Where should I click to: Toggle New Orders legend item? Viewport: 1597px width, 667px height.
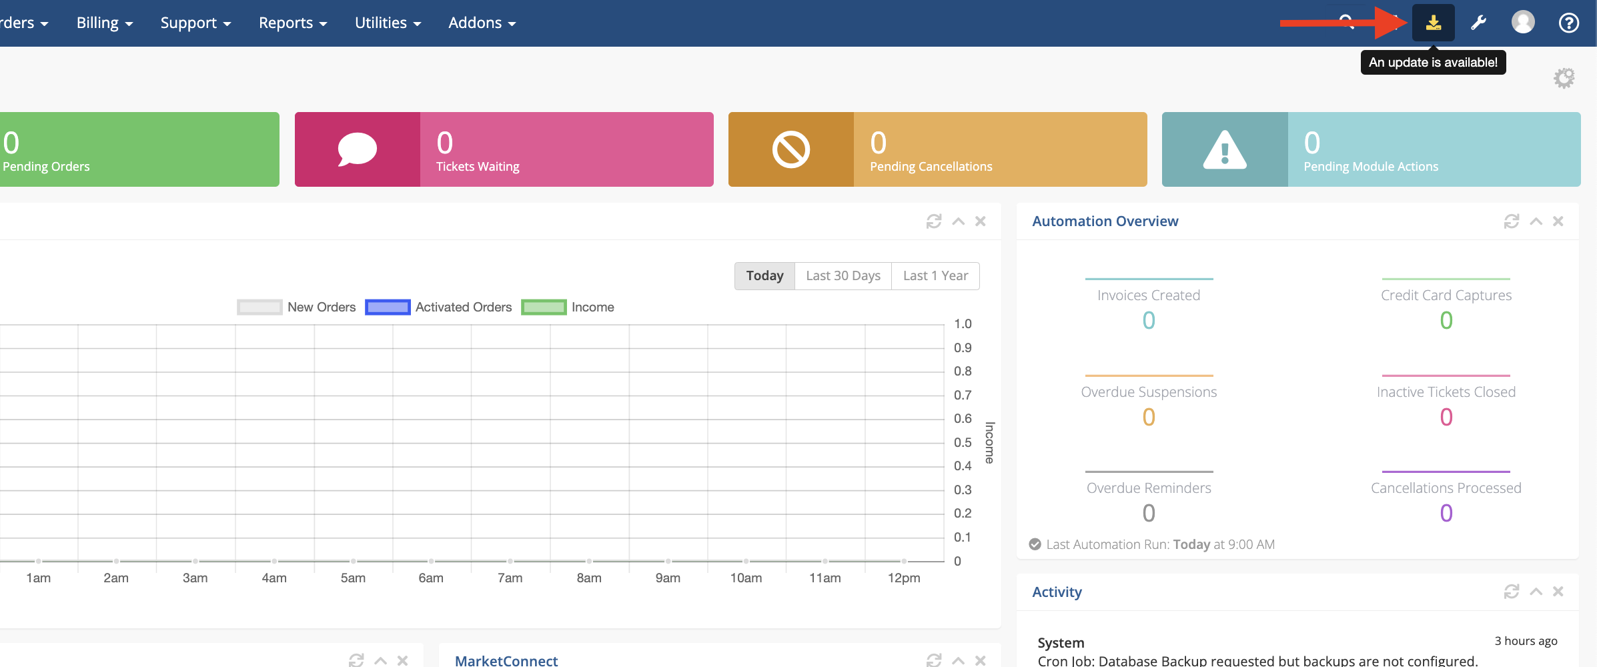pyautogui.click(x=297, y=307)
